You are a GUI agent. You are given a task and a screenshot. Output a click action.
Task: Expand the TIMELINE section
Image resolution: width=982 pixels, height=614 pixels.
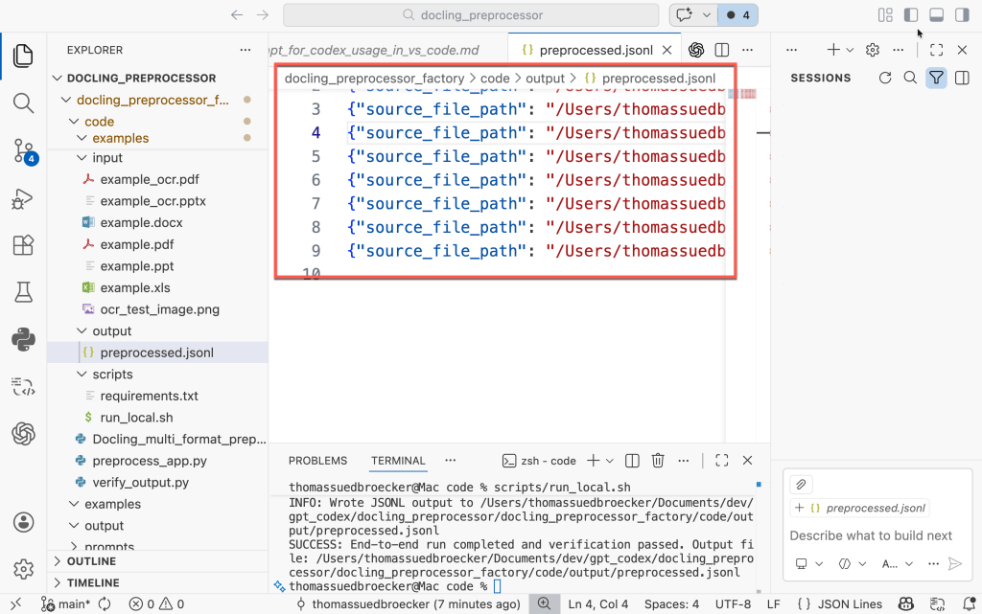pyautogui.click(x=93, y=582)
